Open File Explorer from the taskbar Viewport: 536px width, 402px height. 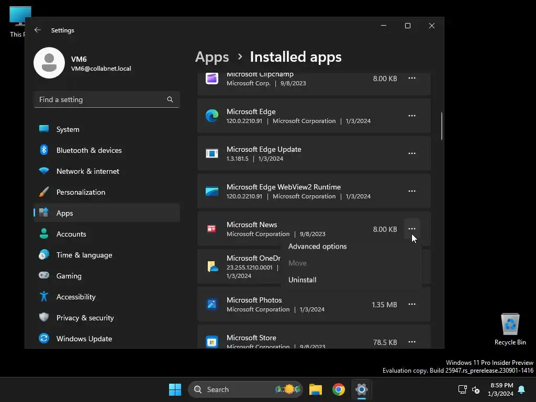coord(316,389)
